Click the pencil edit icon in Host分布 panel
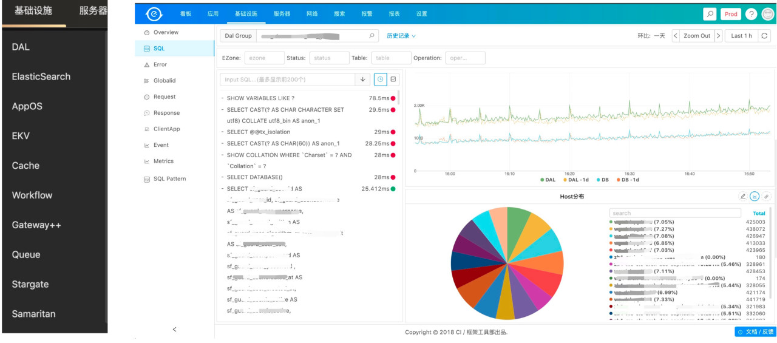The height and width of the screenshot is (343, 777). point(742,197)
